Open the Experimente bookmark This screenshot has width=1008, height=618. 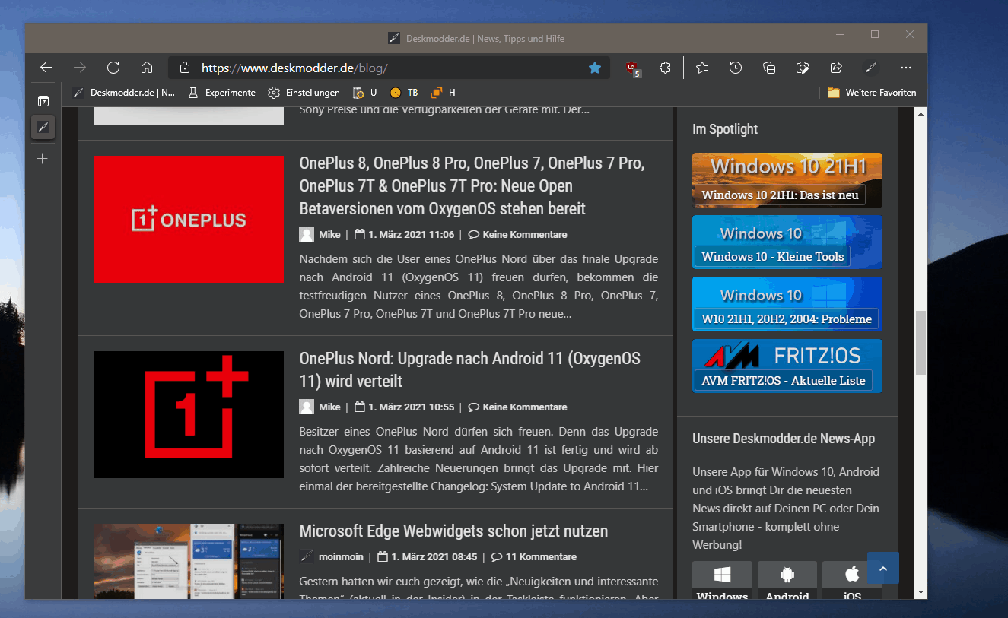(221, 93)
